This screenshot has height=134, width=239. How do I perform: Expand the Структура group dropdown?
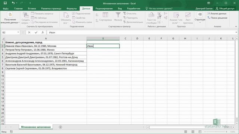click(x=200, y=17)
